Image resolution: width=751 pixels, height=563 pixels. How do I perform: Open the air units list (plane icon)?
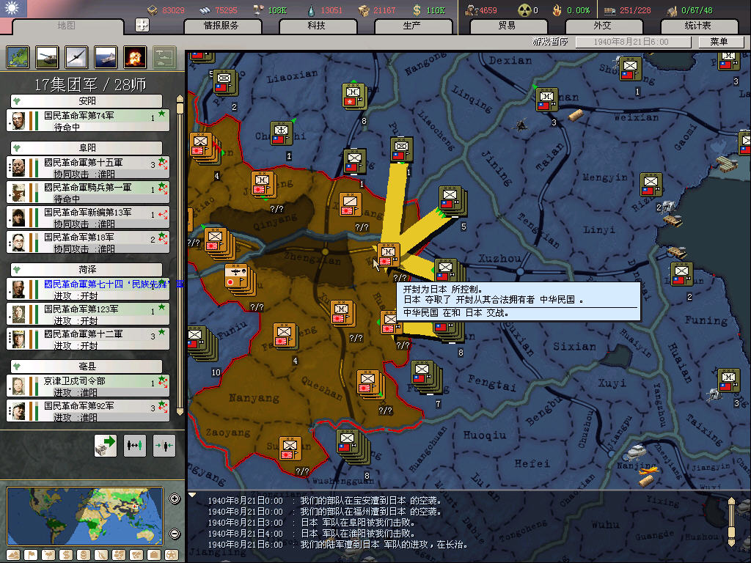(76, 57)
